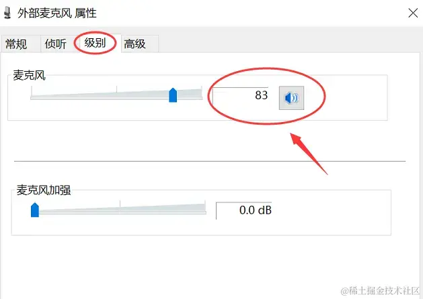This screenshot has height=299, width=423.
Task: Click the blue 麦克风加强 slider handle
Action: coord(35,210)
